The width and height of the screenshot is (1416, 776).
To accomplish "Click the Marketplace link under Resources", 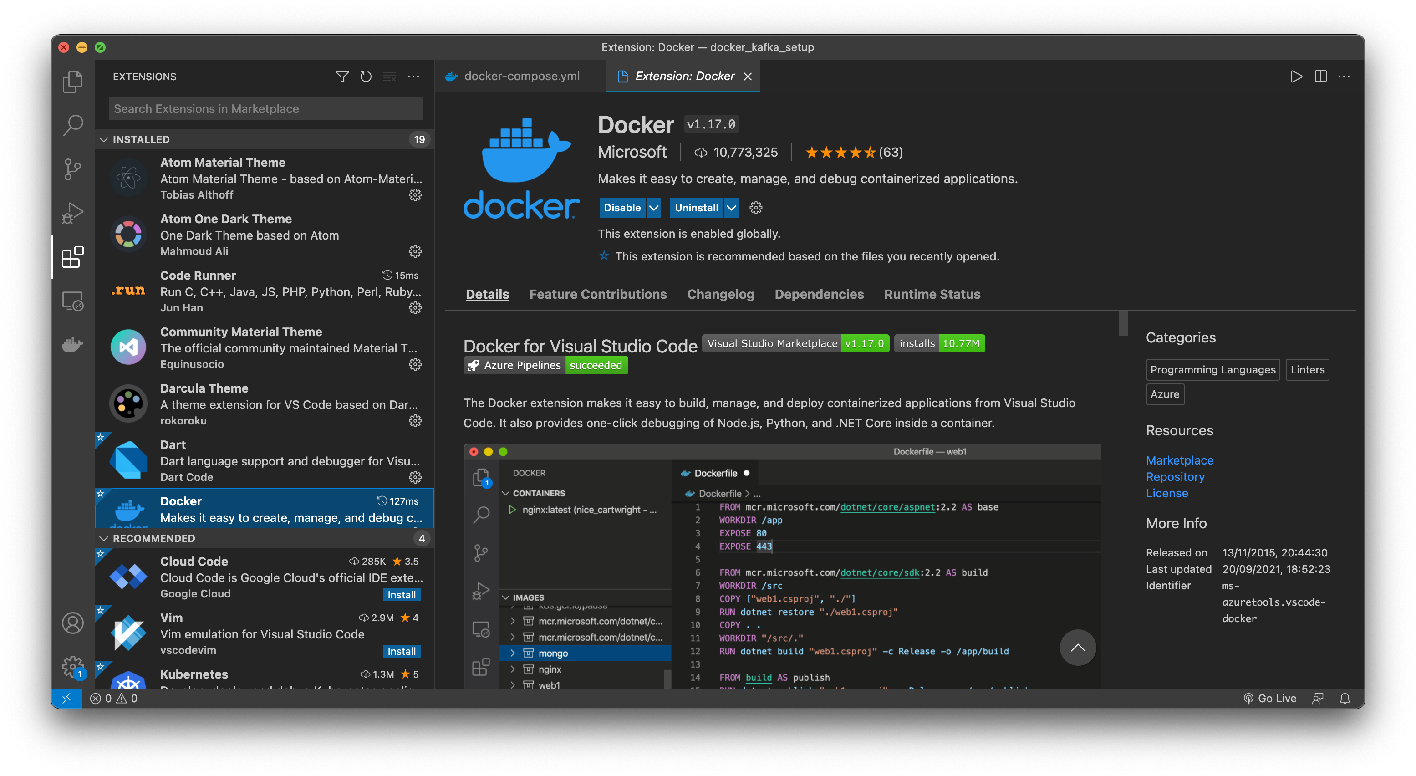I will [1179, 459].
